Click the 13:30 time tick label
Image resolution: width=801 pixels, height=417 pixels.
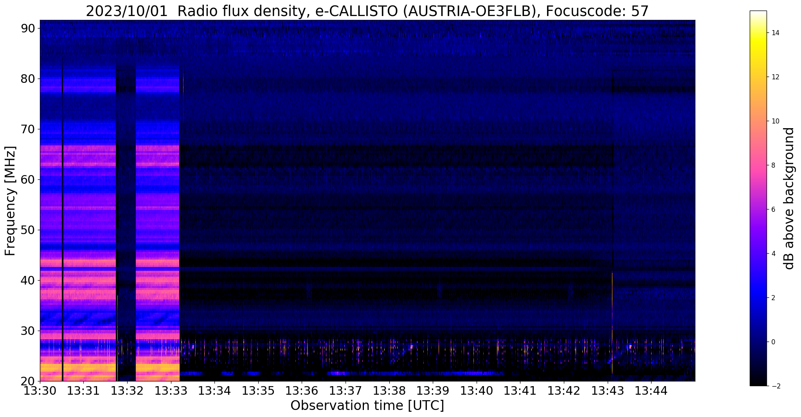click(x=40, y=390)
